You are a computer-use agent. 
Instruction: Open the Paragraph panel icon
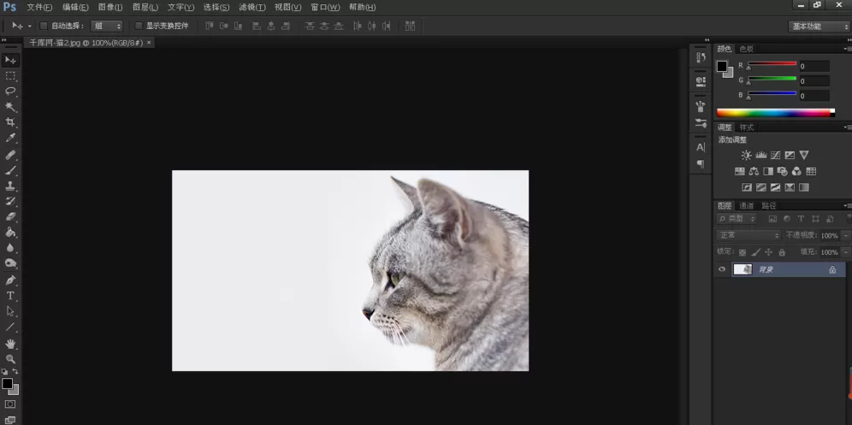click(701, 163)
